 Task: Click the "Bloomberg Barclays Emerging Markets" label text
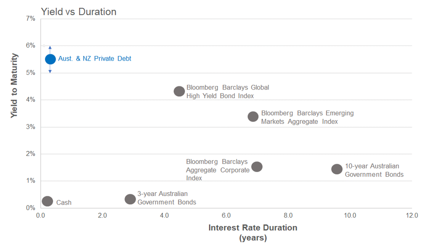click(x=307, y=117)
